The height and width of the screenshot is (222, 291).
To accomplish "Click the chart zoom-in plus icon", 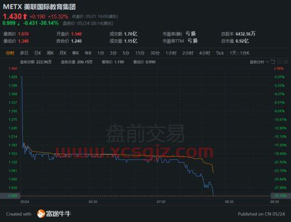I will click(x=286, y=62).
